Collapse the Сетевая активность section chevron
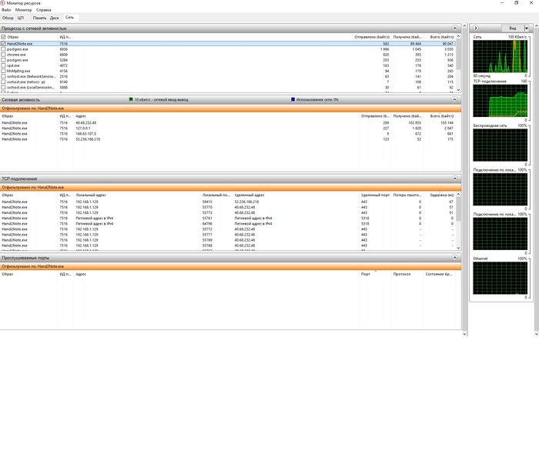 pos(455,99)
